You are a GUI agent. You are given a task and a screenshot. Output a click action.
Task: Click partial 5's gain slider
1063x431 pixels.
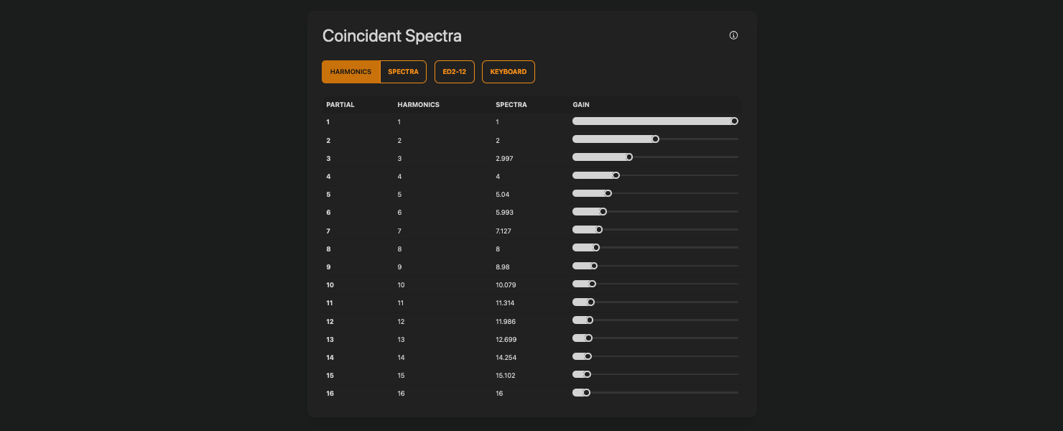[x=608, y=193]
